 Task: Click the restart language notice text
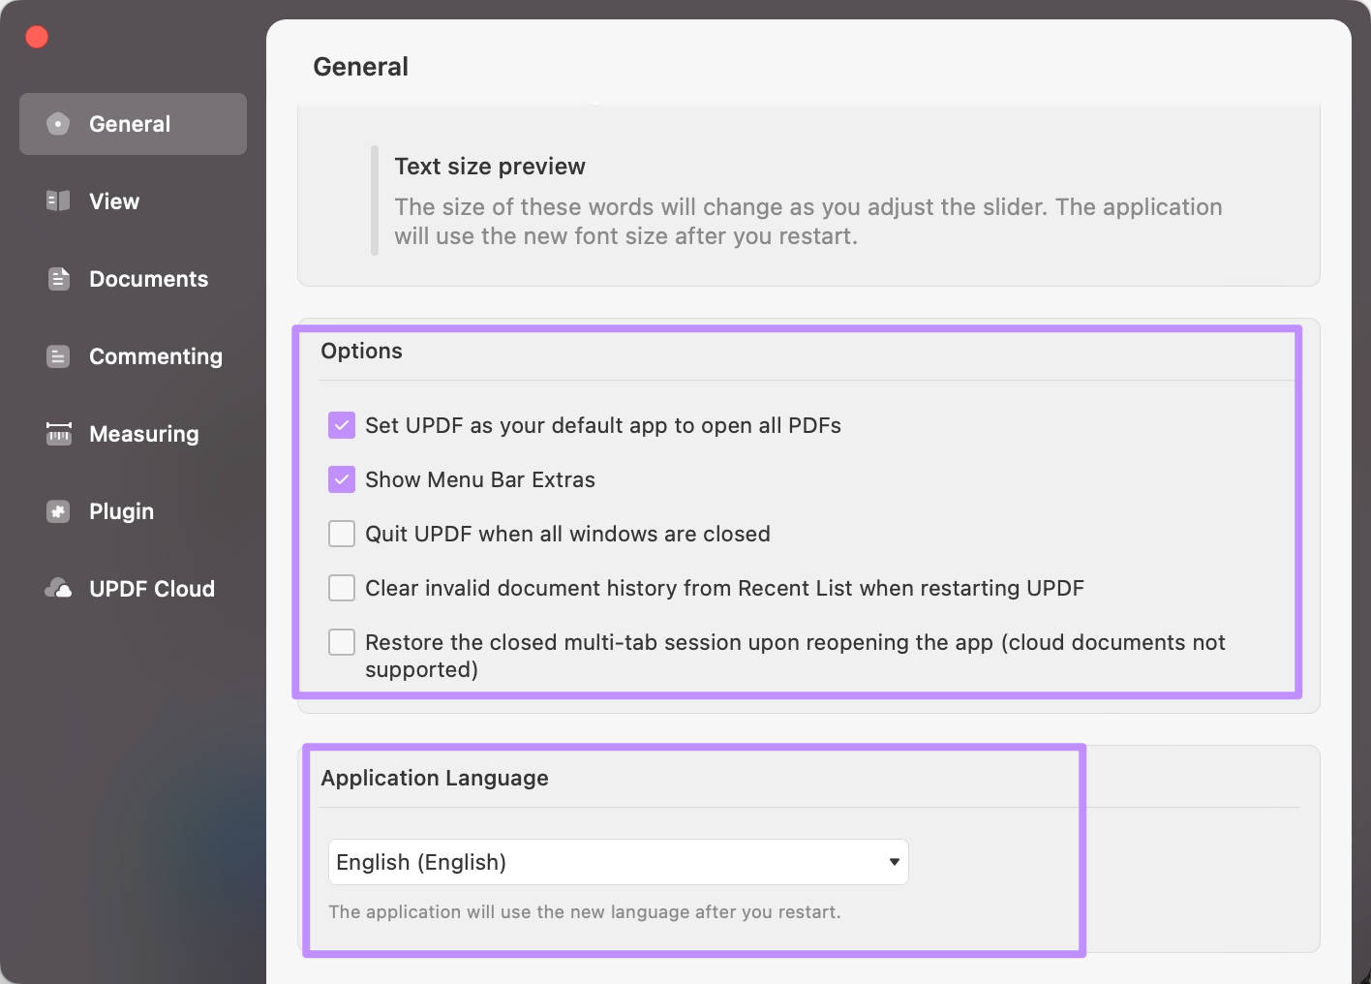point(585,912)
